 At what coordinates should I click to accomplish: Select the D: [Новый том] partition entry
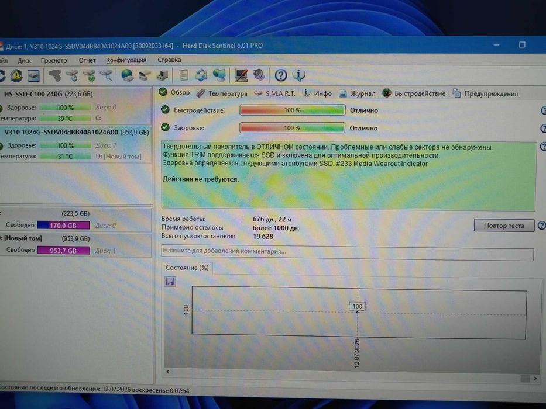[75, 244]
